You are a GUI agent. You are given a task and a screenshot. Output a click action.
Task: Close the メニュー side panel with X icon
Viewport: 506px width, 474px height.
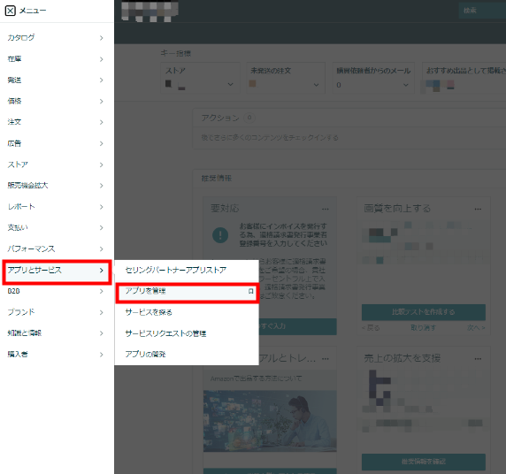coord(11,11)
